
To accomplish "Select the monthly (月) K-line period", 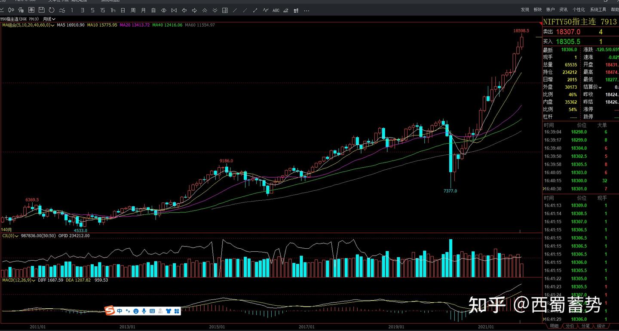I will click(x=143, y=10).
